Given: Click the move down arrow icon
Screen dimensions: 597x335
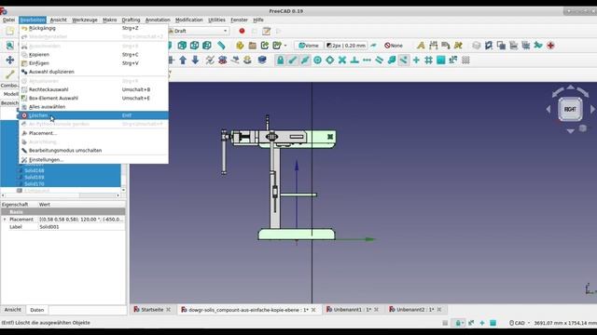Looking at the screenshot, I should coord(195,60).
